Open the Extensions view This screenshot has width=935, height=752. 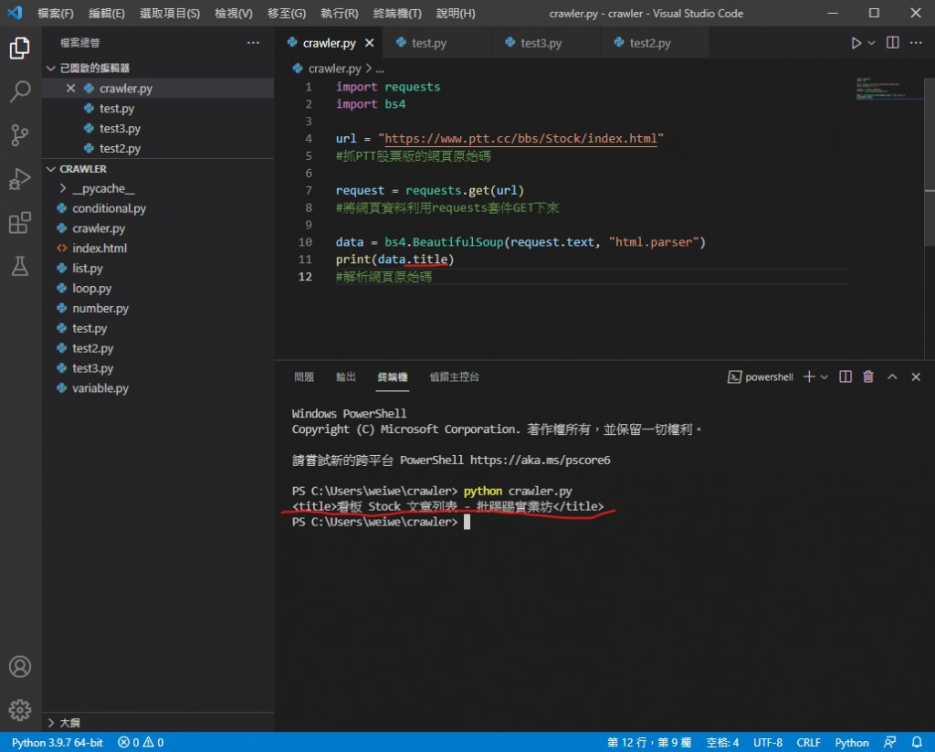20,223
